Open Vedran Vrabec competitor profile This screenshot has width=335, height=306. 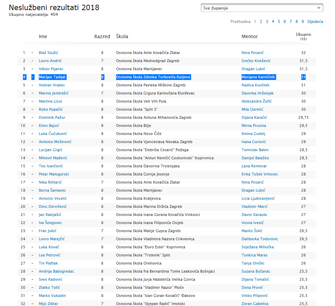tap(52, 85)
